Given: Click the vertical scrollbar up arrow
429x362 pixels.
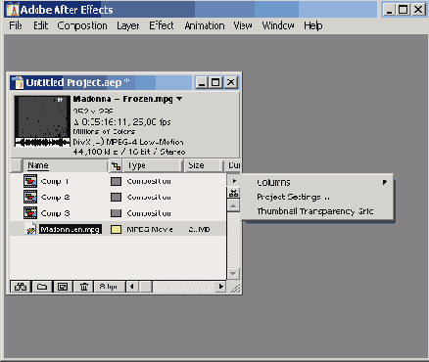Looking at the screenshot, I should pos(233,205).
